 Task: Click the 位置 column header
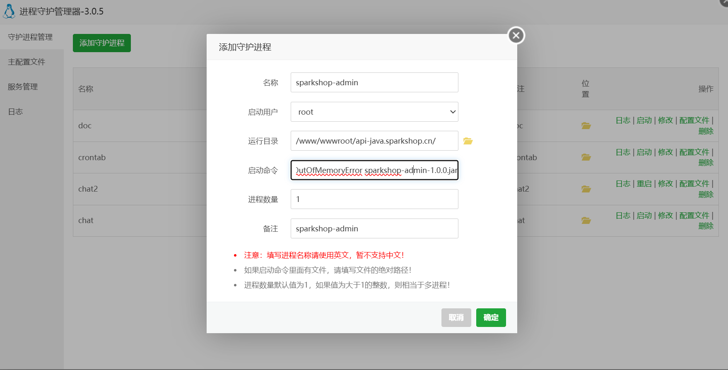pyautogui.click(x=586, y=89)
